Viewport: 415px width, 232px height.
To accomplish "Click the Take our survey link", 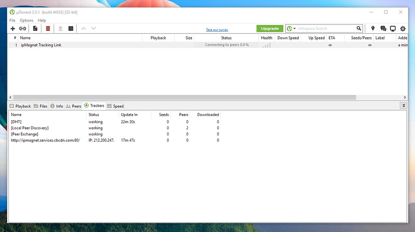I will [x=217, y=30].
